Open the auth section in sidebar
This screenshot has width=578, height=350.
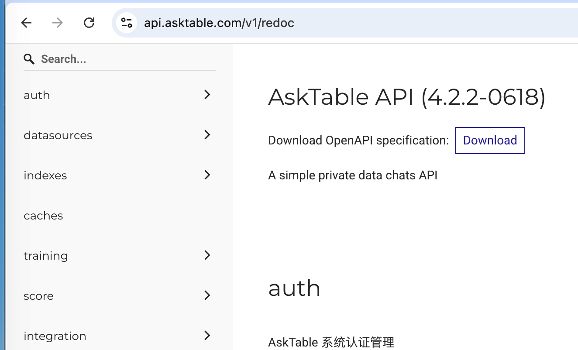coord(120,95)
